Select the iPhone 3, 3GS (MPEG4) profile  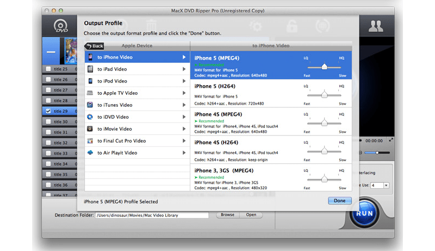point(271,177)
